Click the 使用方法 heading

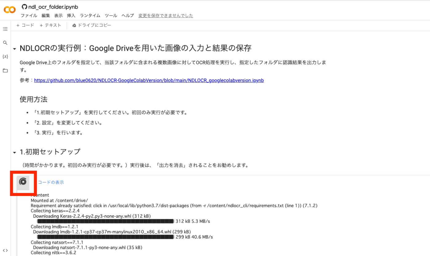tap(33, 99)
